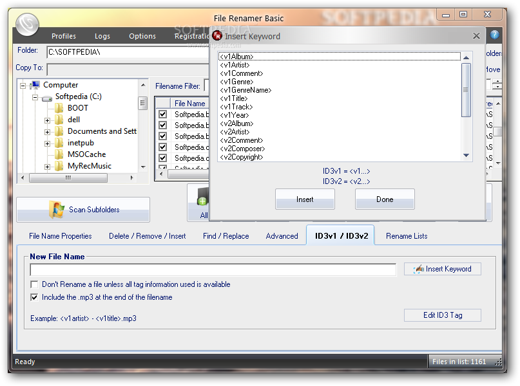Click the Edit ID3 Tag button
Screen dimensions: 520x386
tap(443, 315)
